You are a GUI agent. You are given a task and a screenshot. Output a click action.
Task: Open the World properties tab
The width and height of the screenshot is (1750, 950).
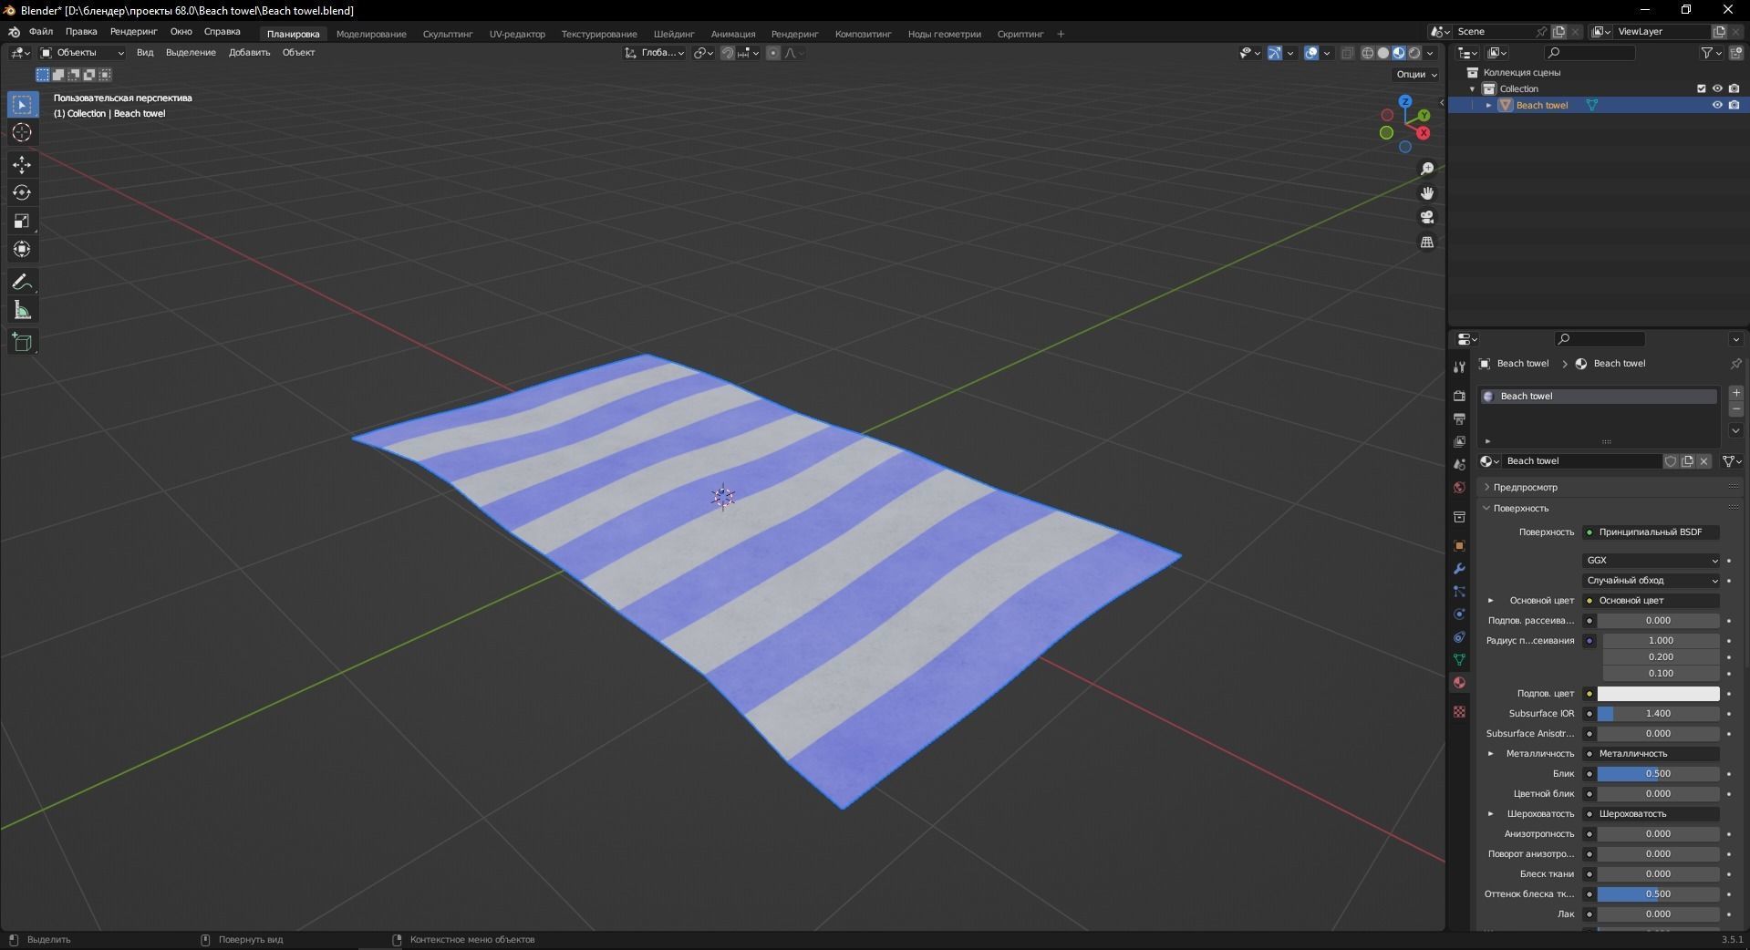(x=1459, y=488)
